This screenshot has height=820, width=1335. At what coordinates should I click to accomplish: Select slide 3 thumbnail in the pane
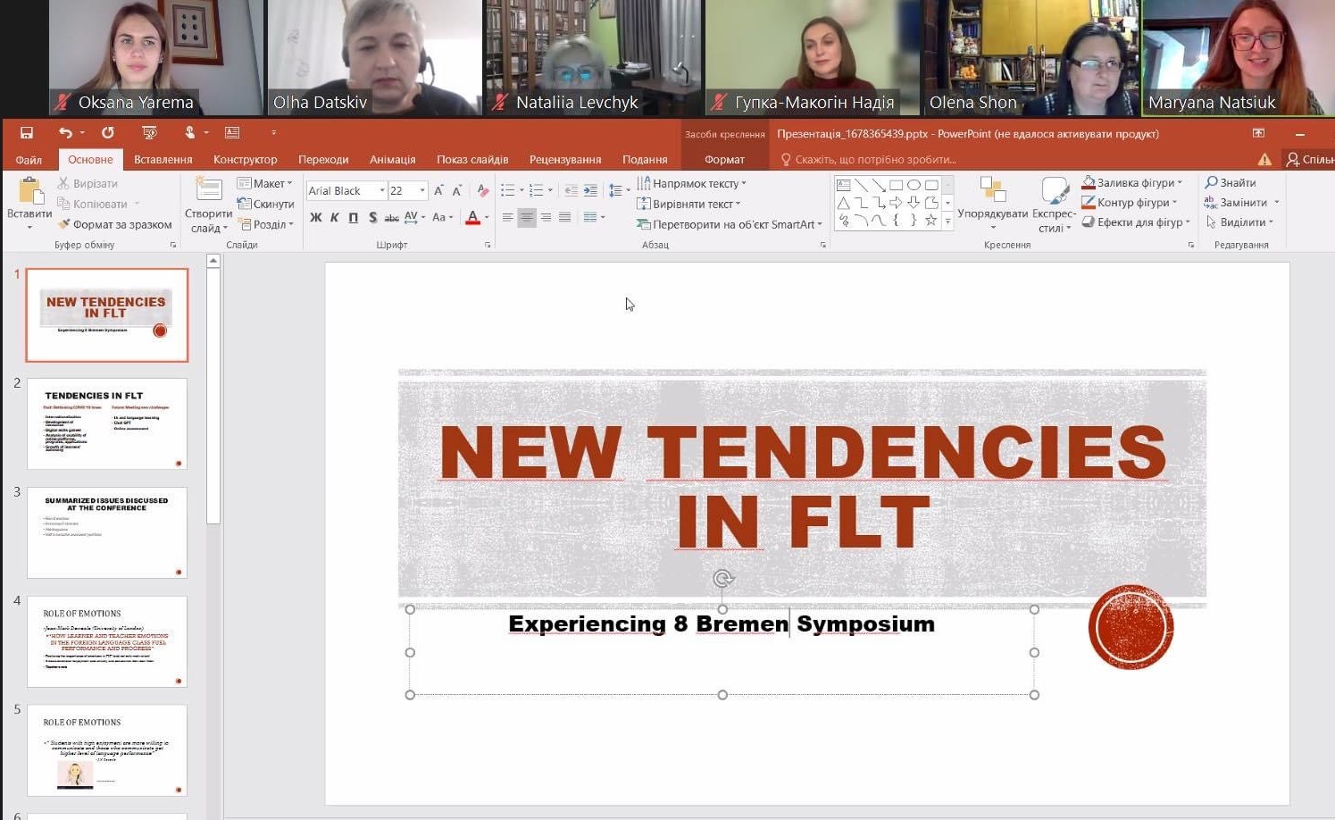coord(106,532)
